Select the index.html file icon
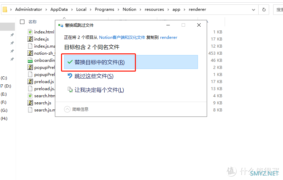Screen dimensions: 283x180 pos(30,32)
